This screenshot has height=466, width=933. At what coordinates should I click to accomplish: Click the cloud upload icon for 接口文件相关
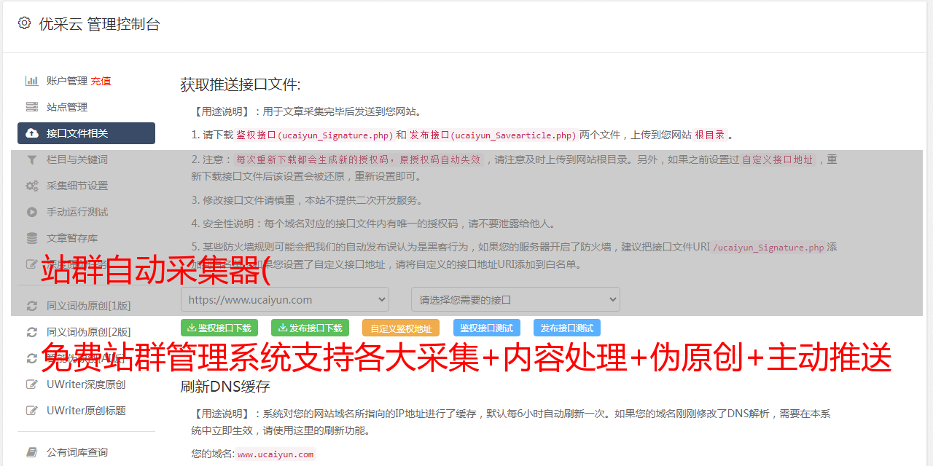coord(32,133)
